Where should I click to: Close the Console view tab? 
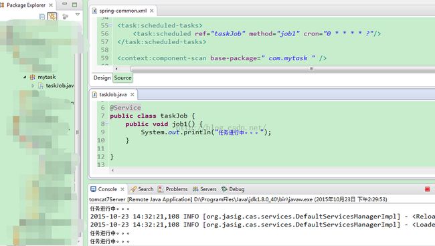(x=122, y=189)
